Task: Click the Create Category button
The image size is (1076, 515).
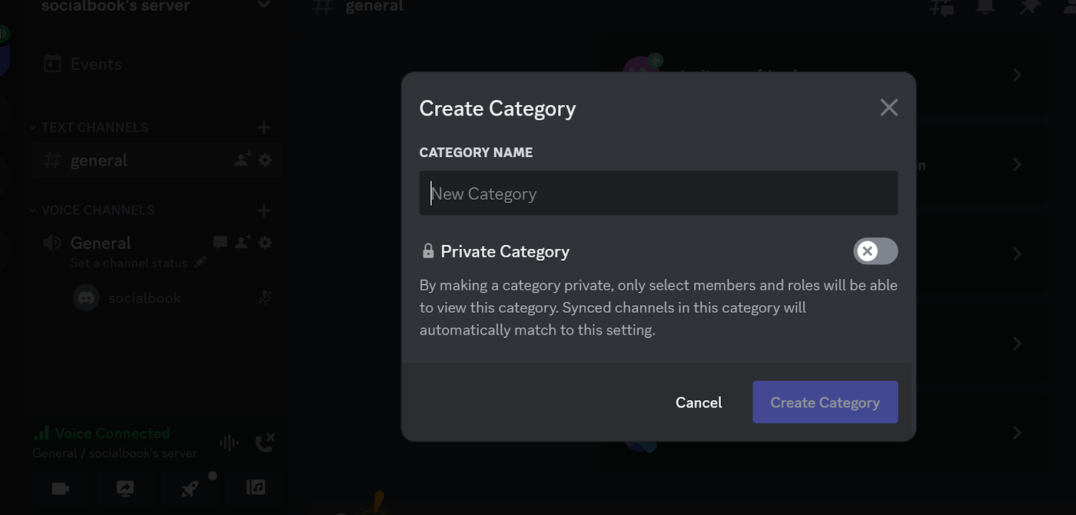Action: pos(824,402)
